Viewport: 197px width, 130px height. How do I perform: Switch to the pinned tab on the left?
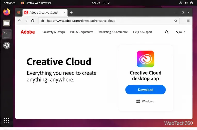point(19,12)
